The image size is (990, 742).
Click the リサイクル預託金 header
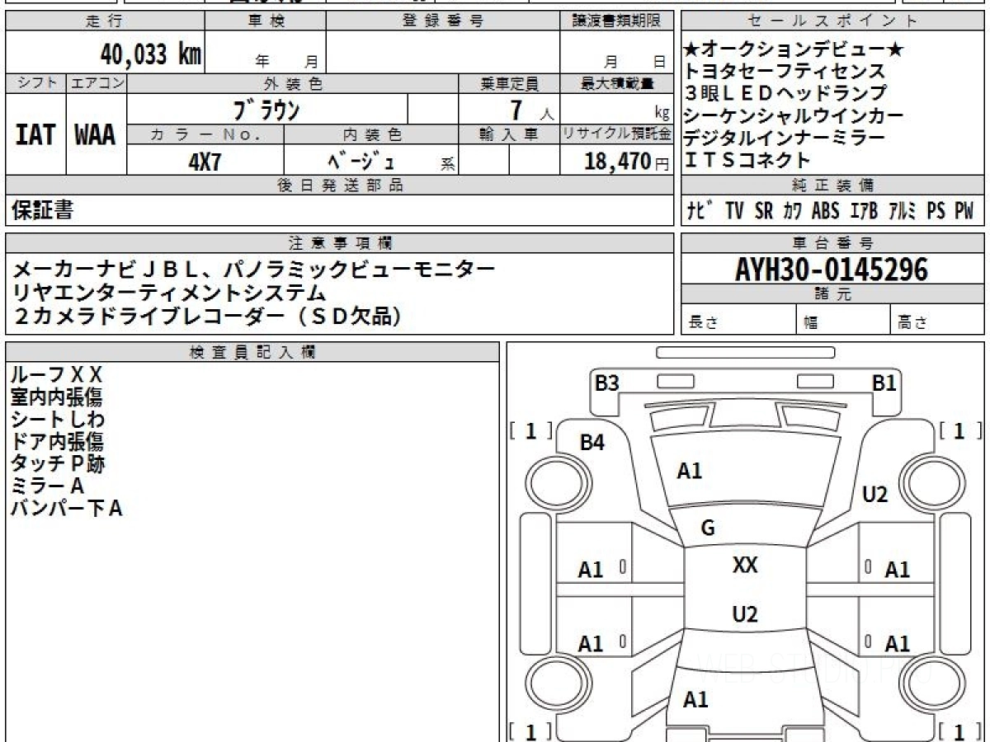(617, 134)
